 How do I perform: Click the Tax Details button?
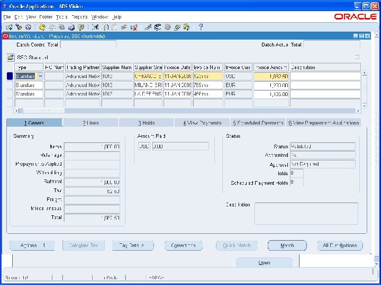pyautogui.click(x=133, y=245)
